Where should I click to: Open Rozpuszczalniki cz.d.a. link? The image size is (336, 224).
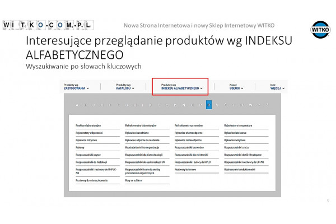point(237,147)
